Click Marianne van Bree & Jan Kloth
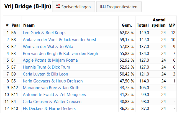 pos(51,88)
